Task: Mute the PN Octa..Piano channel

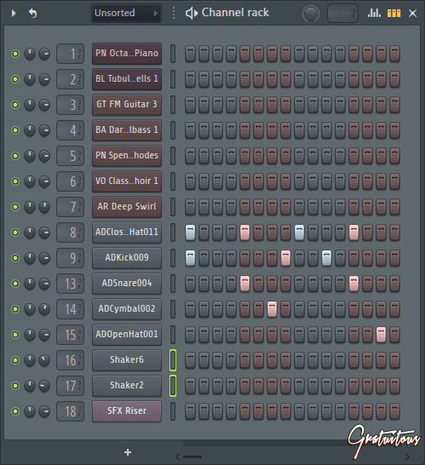Action: tap(15, 54)
